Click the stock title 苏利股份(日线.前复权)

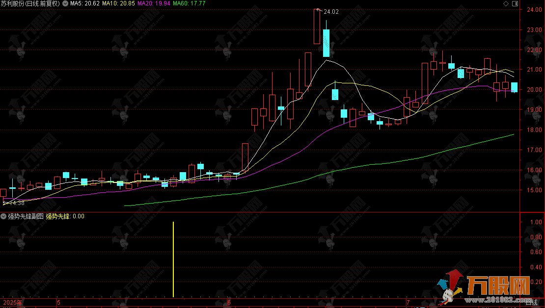click(x=29, y=3)
